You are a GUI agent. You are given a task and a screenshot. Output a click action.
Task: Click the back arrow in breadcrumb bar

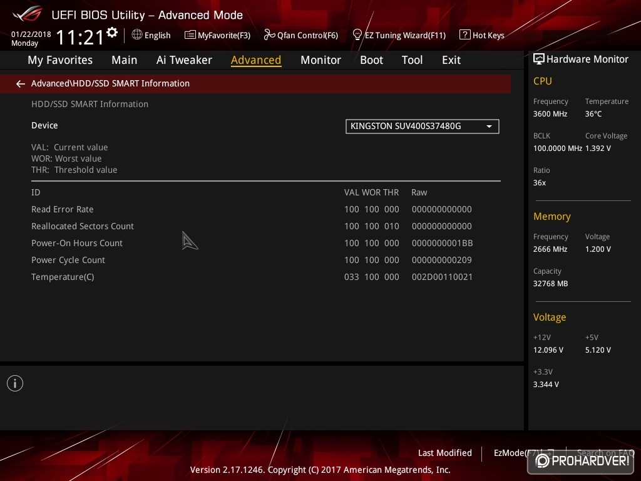point(21,84)
